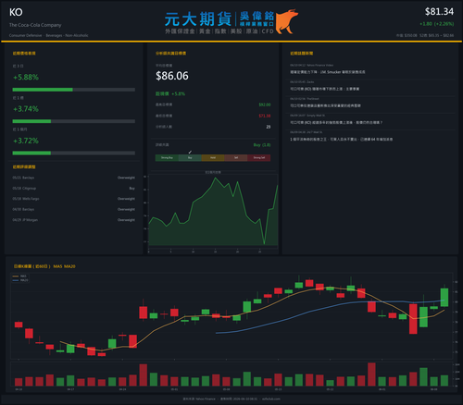Viewport: 463px width, 405px height.
Task: Click the red $71.38 low target value
Action: point(265,116)
